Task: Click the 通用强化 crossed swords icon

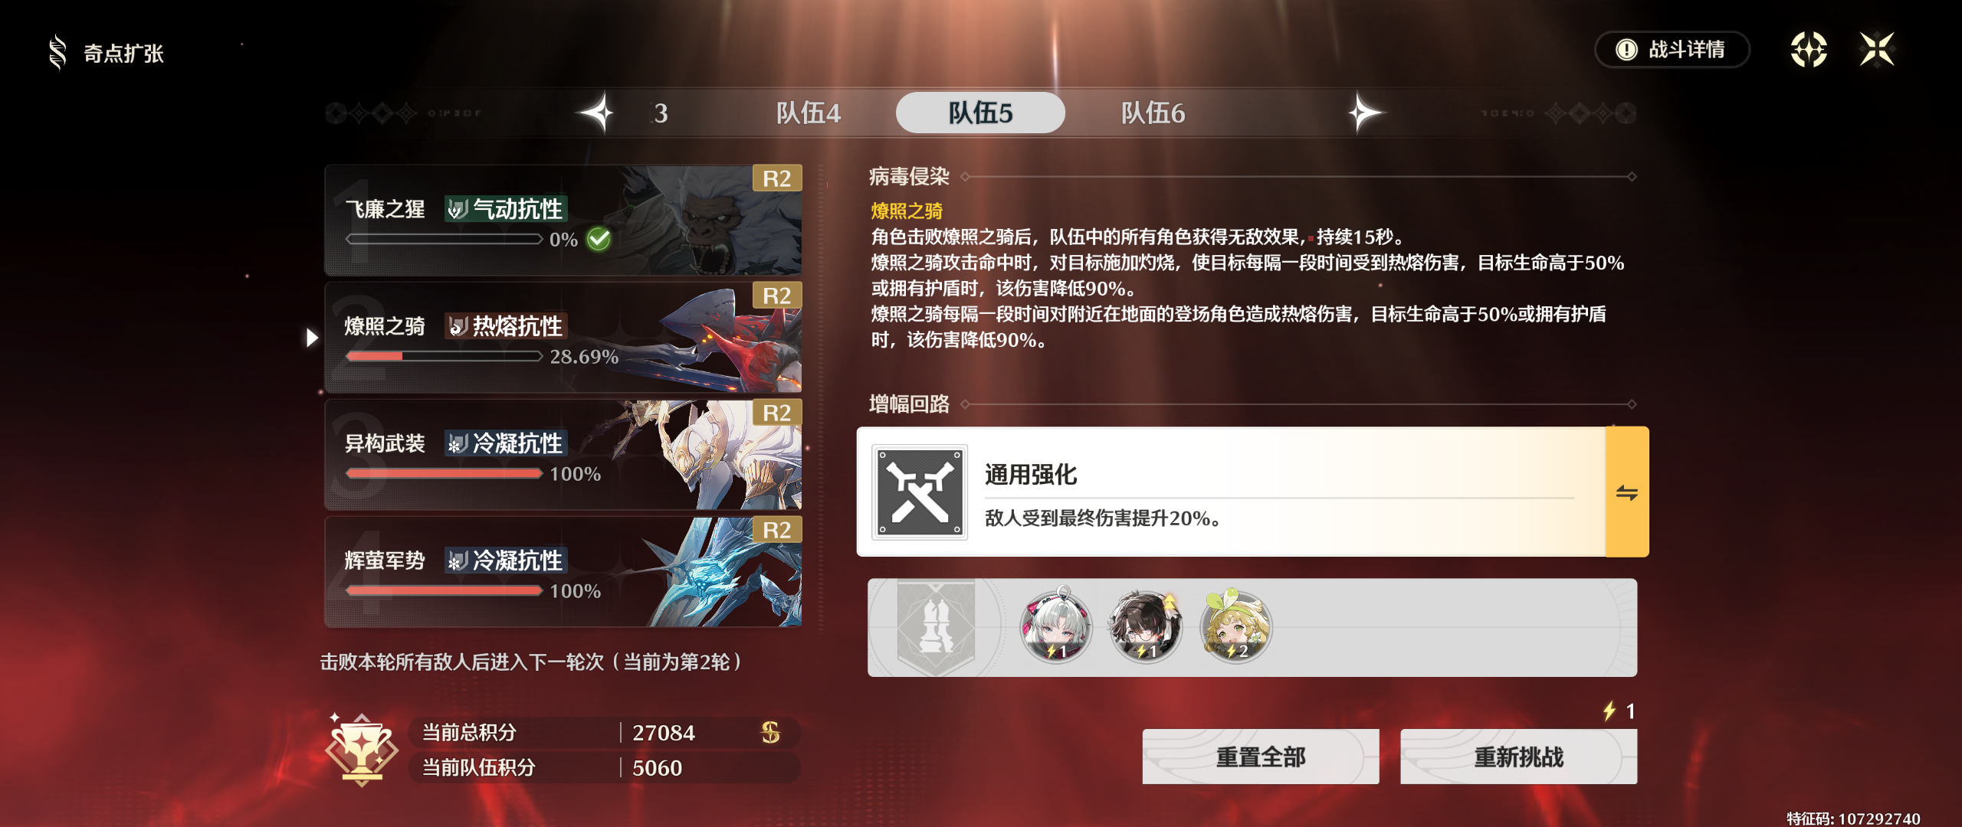Action: (x=920, y=492)
